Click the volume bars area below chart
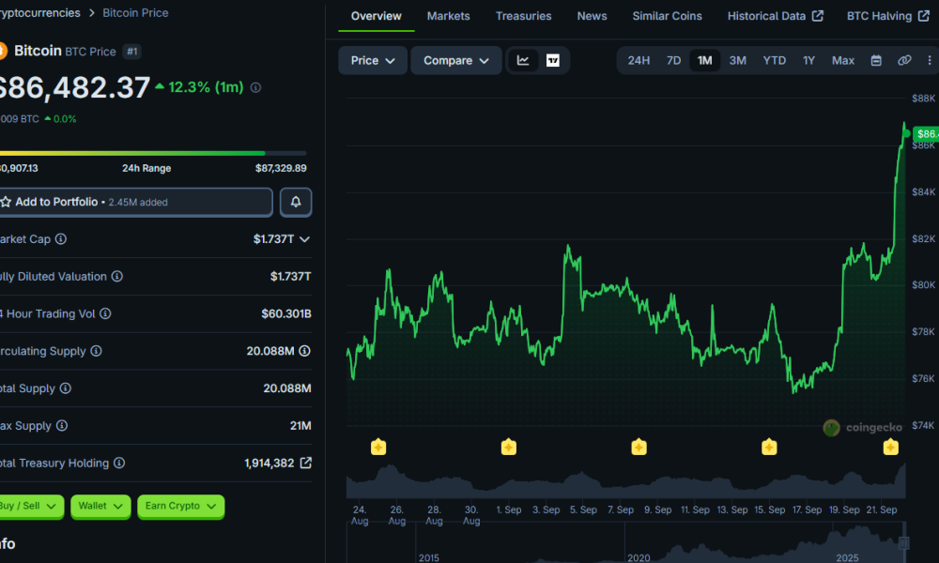 pyautogui.click(x=625, y=481)
